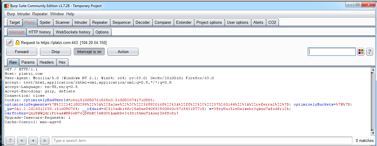Open search options plus button
The image size is (377, 146).
33,140
